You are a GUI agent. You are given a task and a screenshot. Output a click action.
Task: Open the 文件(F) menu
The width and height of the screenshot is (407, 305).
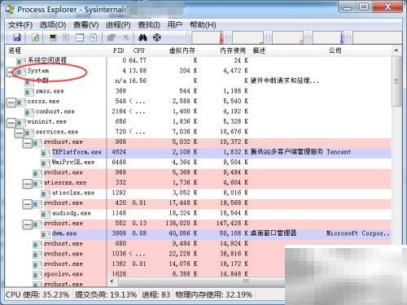point(20,25)
